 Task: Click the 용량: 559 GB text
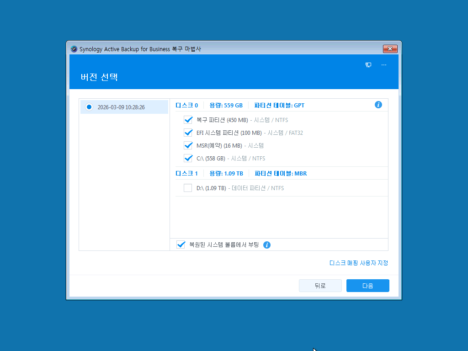(226, 106)
